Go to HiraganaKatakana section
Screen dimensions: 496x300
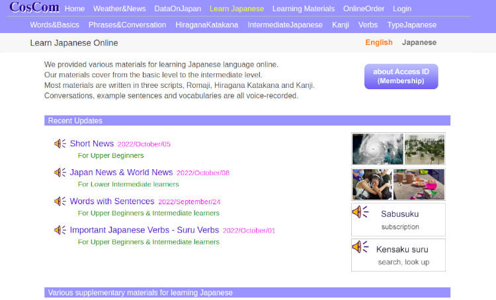click(207, 24)
